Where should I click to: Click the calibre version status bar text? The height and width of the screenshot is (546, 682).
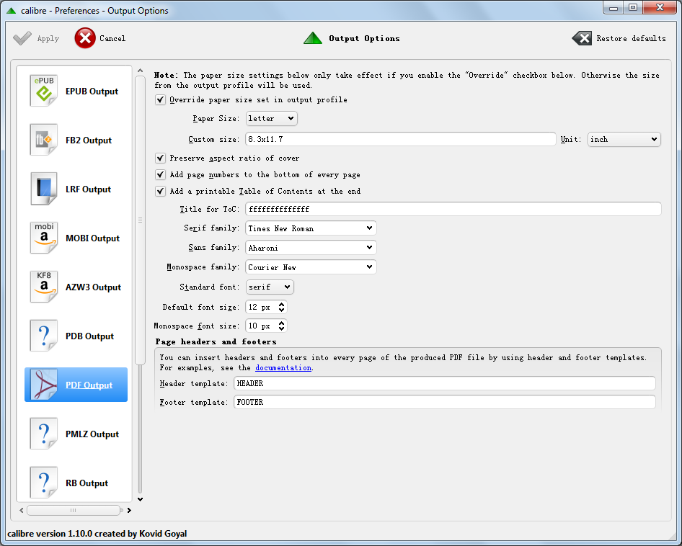[97, 533]
